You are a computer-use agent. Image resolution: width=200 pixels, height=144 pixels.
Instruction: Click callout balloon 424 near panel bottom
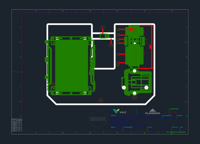click(101, 100)
